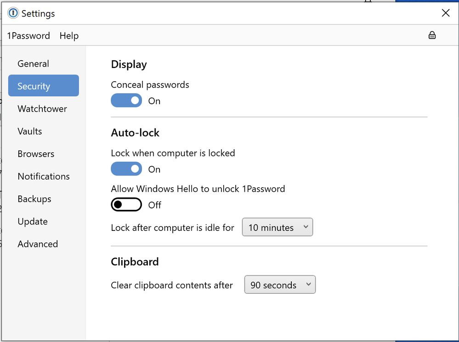This screenshot has height=342, width=459.
Task: Close the Settings window
Action: pos(445,13)
